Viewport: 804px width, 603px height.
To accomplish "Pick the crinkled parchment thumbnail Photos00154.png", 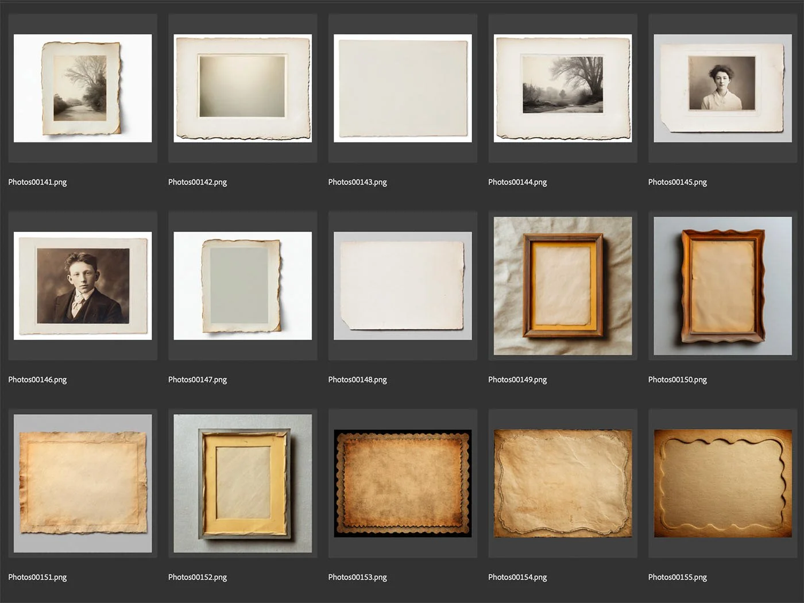I will click(563, 484).
